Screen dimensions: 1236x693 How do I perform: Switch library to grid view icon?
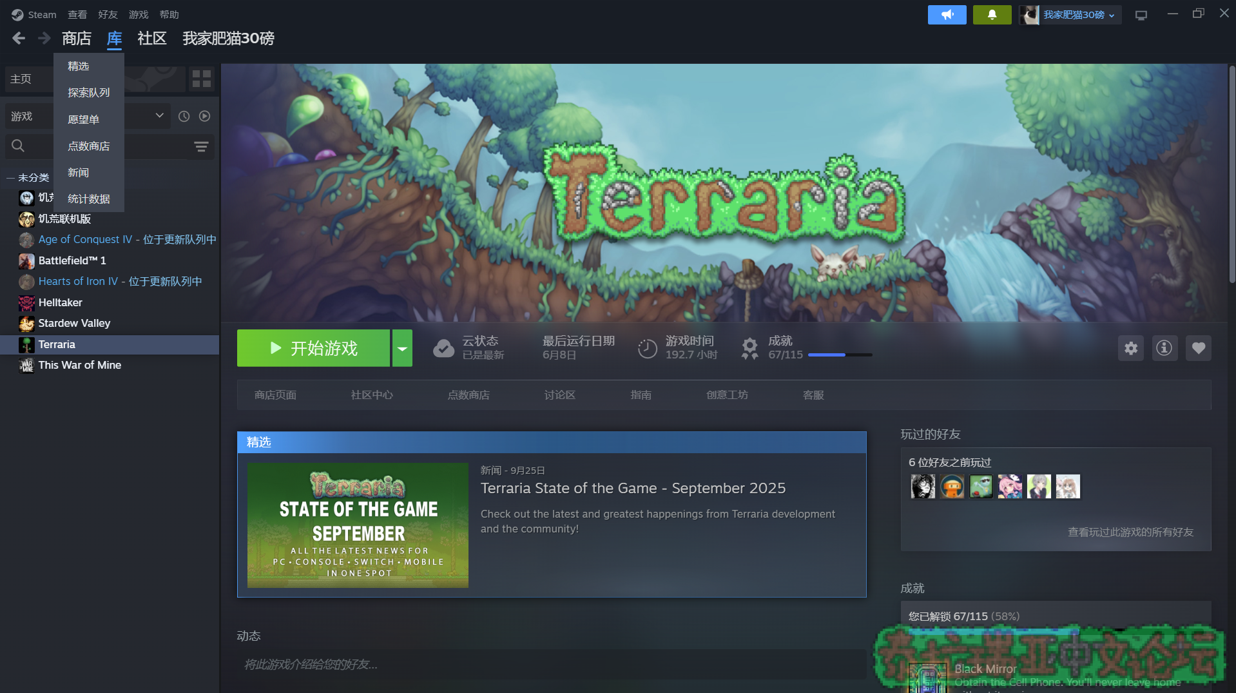click(x=202, y=79)
